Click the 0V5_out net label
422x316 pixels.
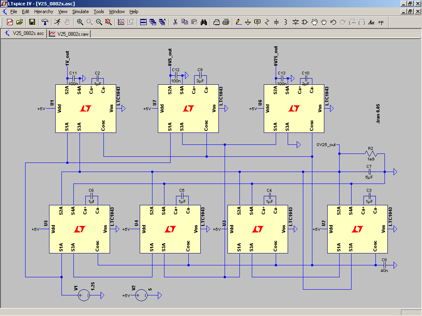click(x=170, y=57)
